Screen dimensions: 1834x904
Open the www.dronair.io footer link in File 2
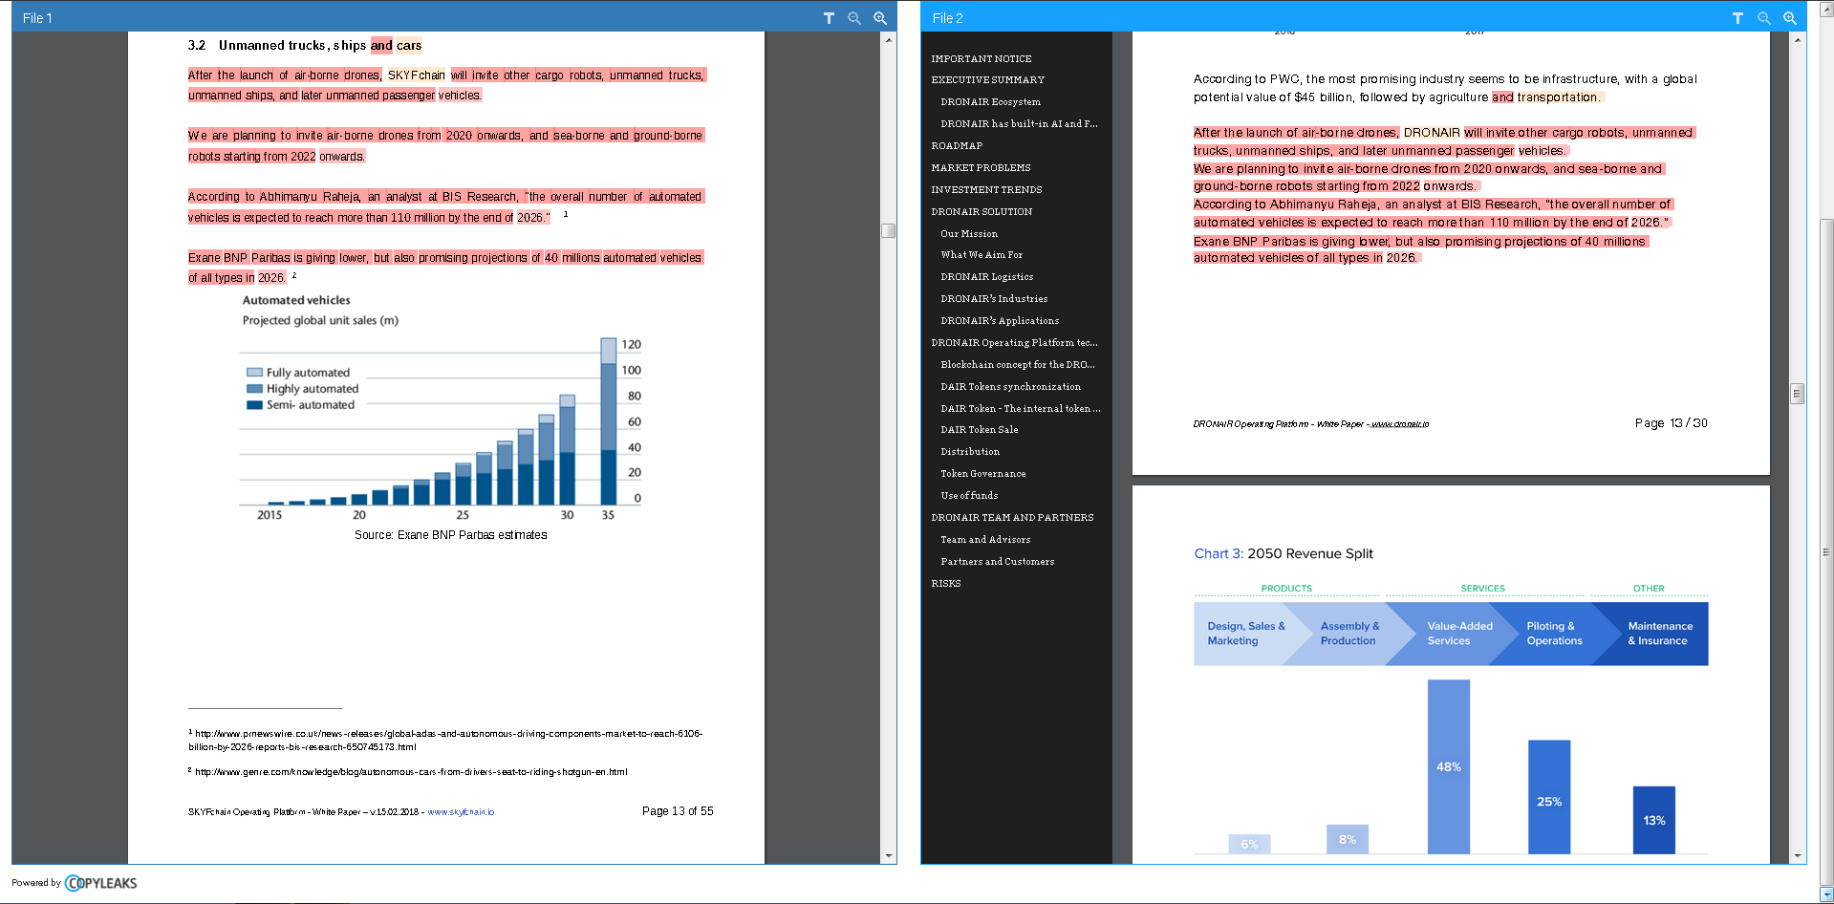(1400, 424)
